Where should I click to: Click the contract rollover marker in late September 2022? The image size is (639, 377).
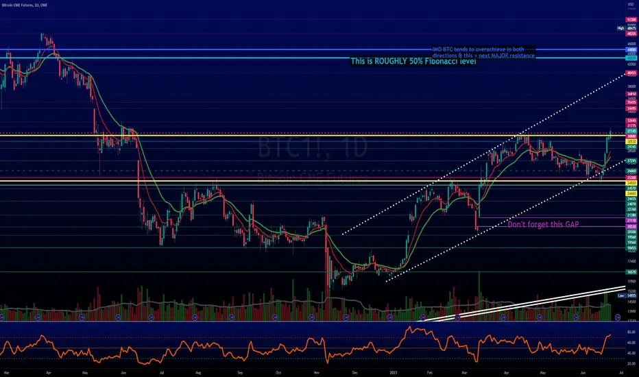click(x=276, y=317)
